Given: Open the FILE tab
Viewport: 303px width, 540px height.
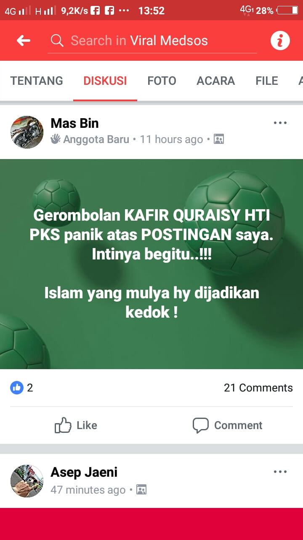Looking at the screenshot, I should tap(267, 81).
